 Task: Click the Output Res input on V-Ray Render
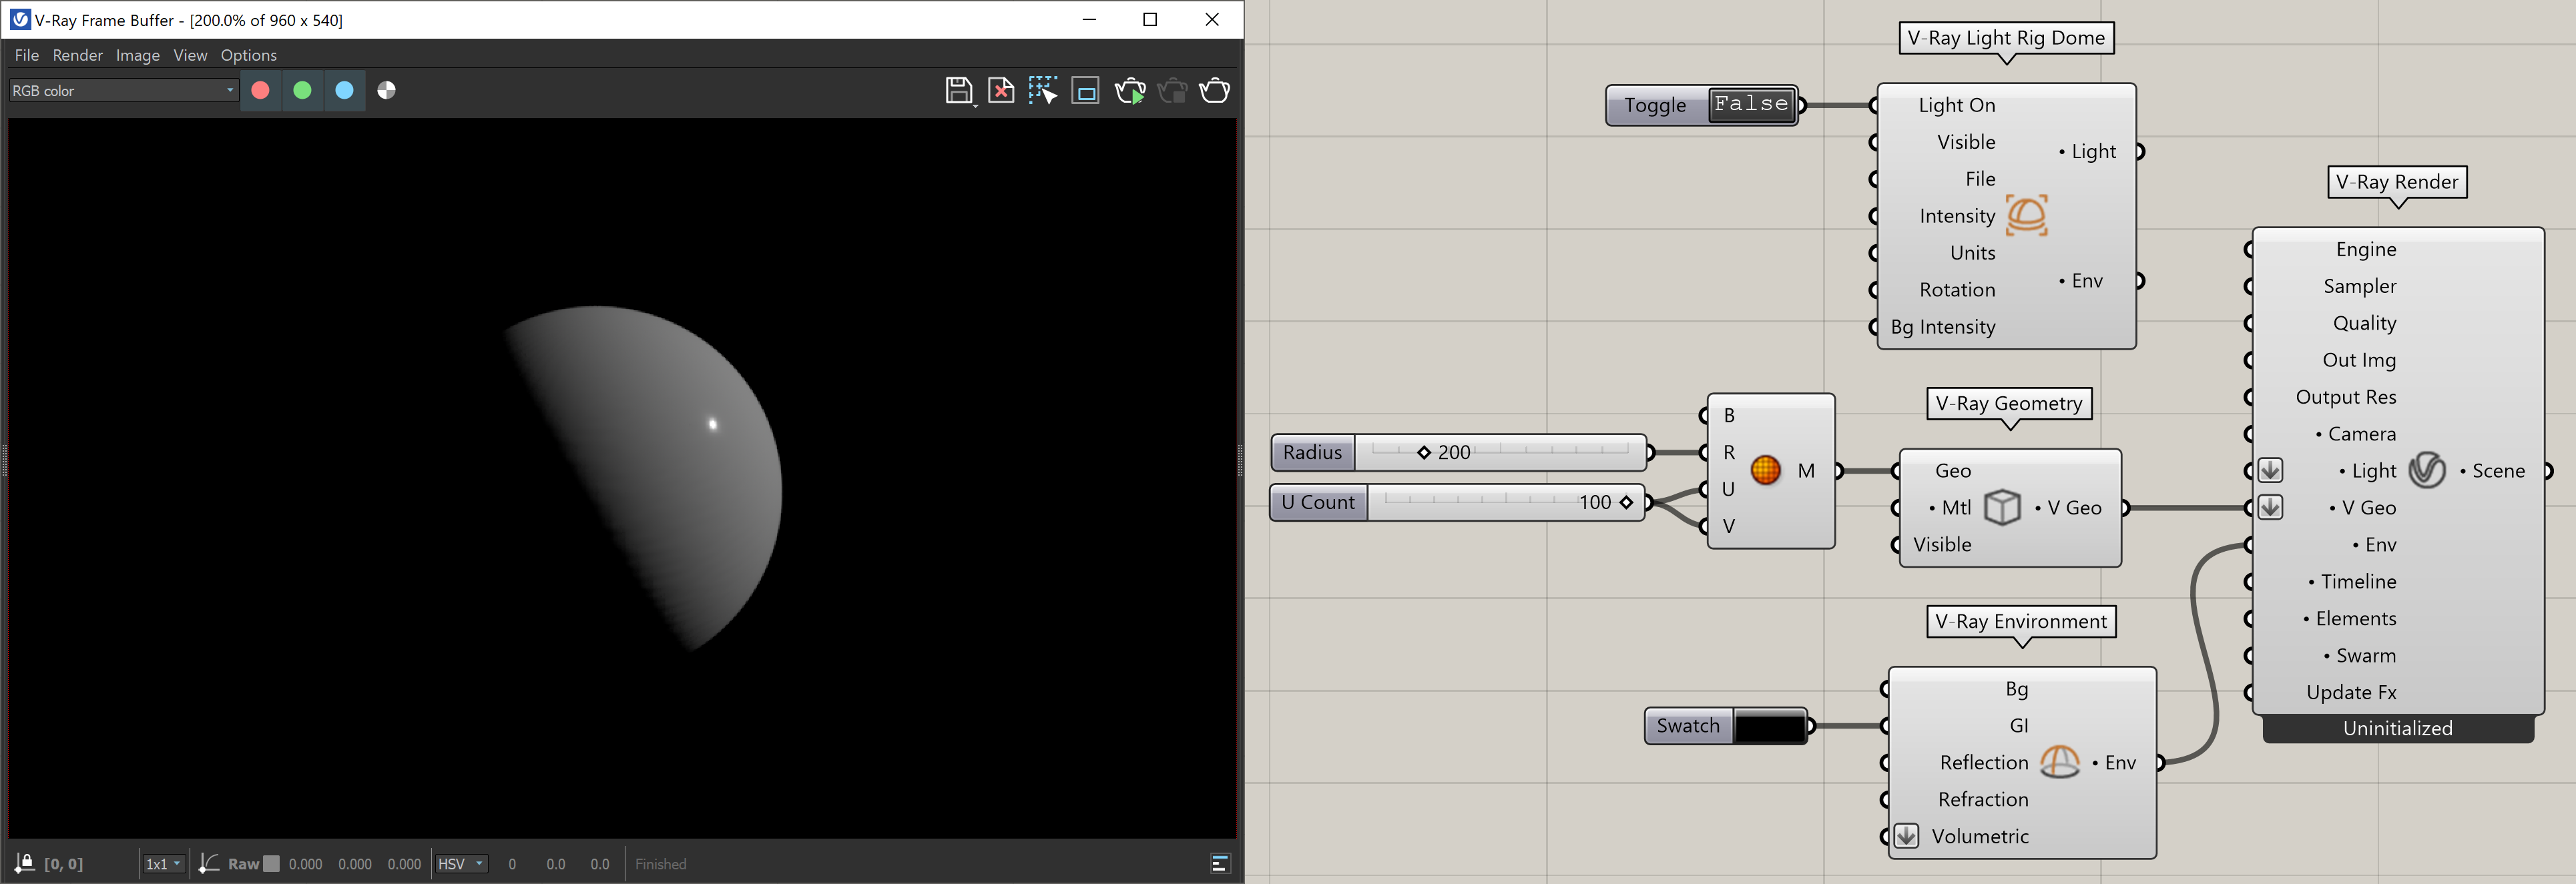coord(2346,397)
